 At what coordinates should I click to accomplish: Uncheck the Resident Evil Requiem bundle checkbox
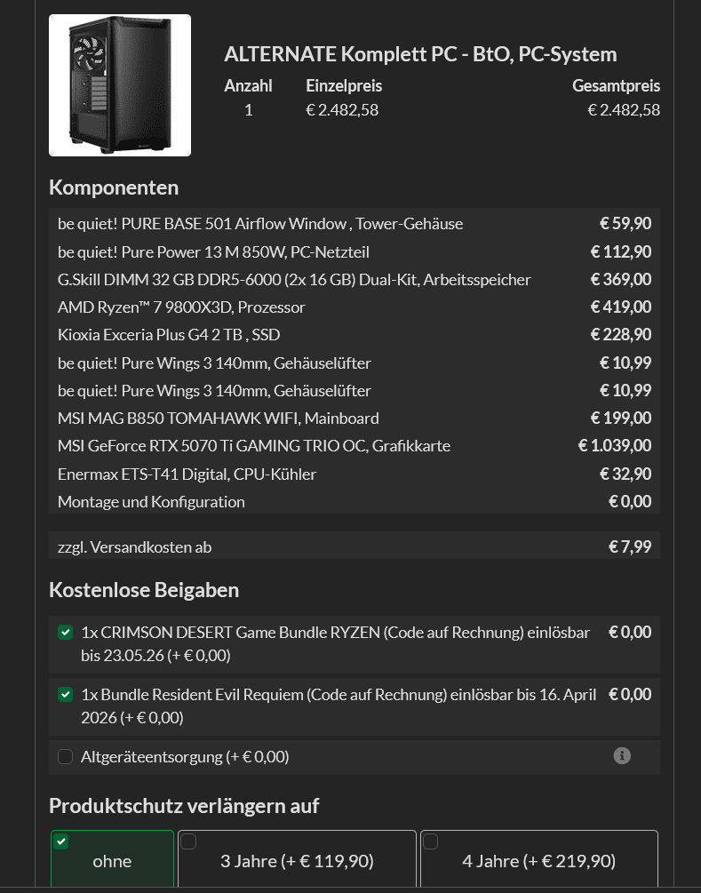[65, 695]
